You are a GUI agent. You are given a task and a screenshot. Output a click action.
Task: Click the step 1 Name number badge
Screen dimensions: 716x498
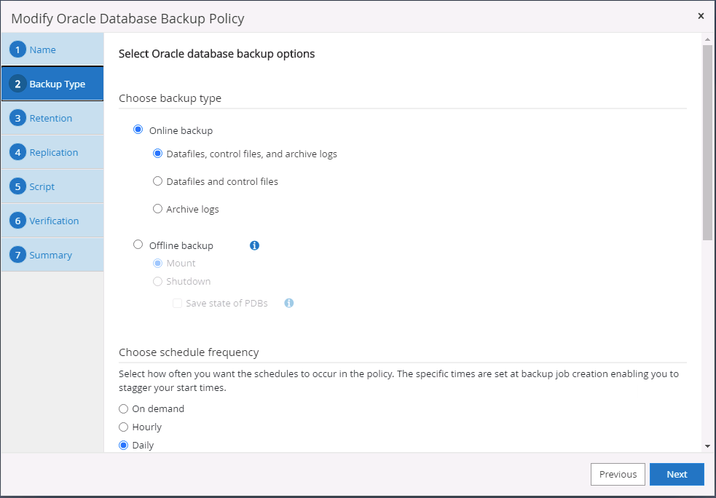pyautogui.click(x=18, y=50)
